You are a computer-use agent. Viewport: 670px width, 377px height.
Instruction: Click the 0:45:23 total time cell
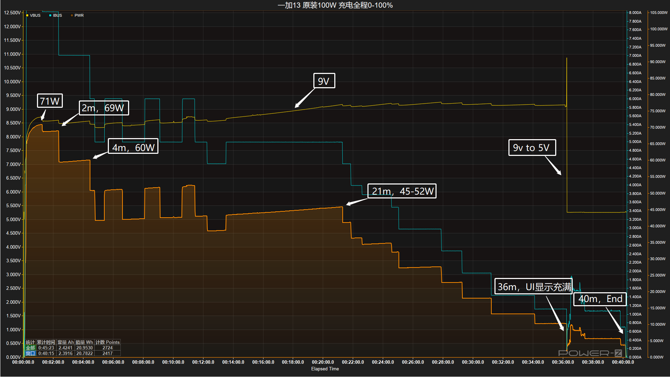(46, 348)
